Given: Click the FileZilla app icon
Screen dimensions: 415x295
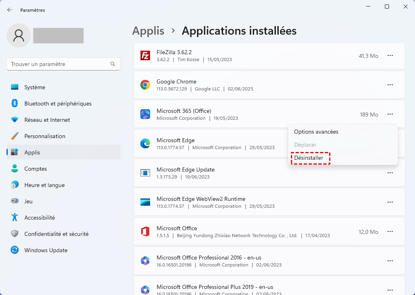Looking at the screenshot, I should pyautogui.click(x=145, y=55).
